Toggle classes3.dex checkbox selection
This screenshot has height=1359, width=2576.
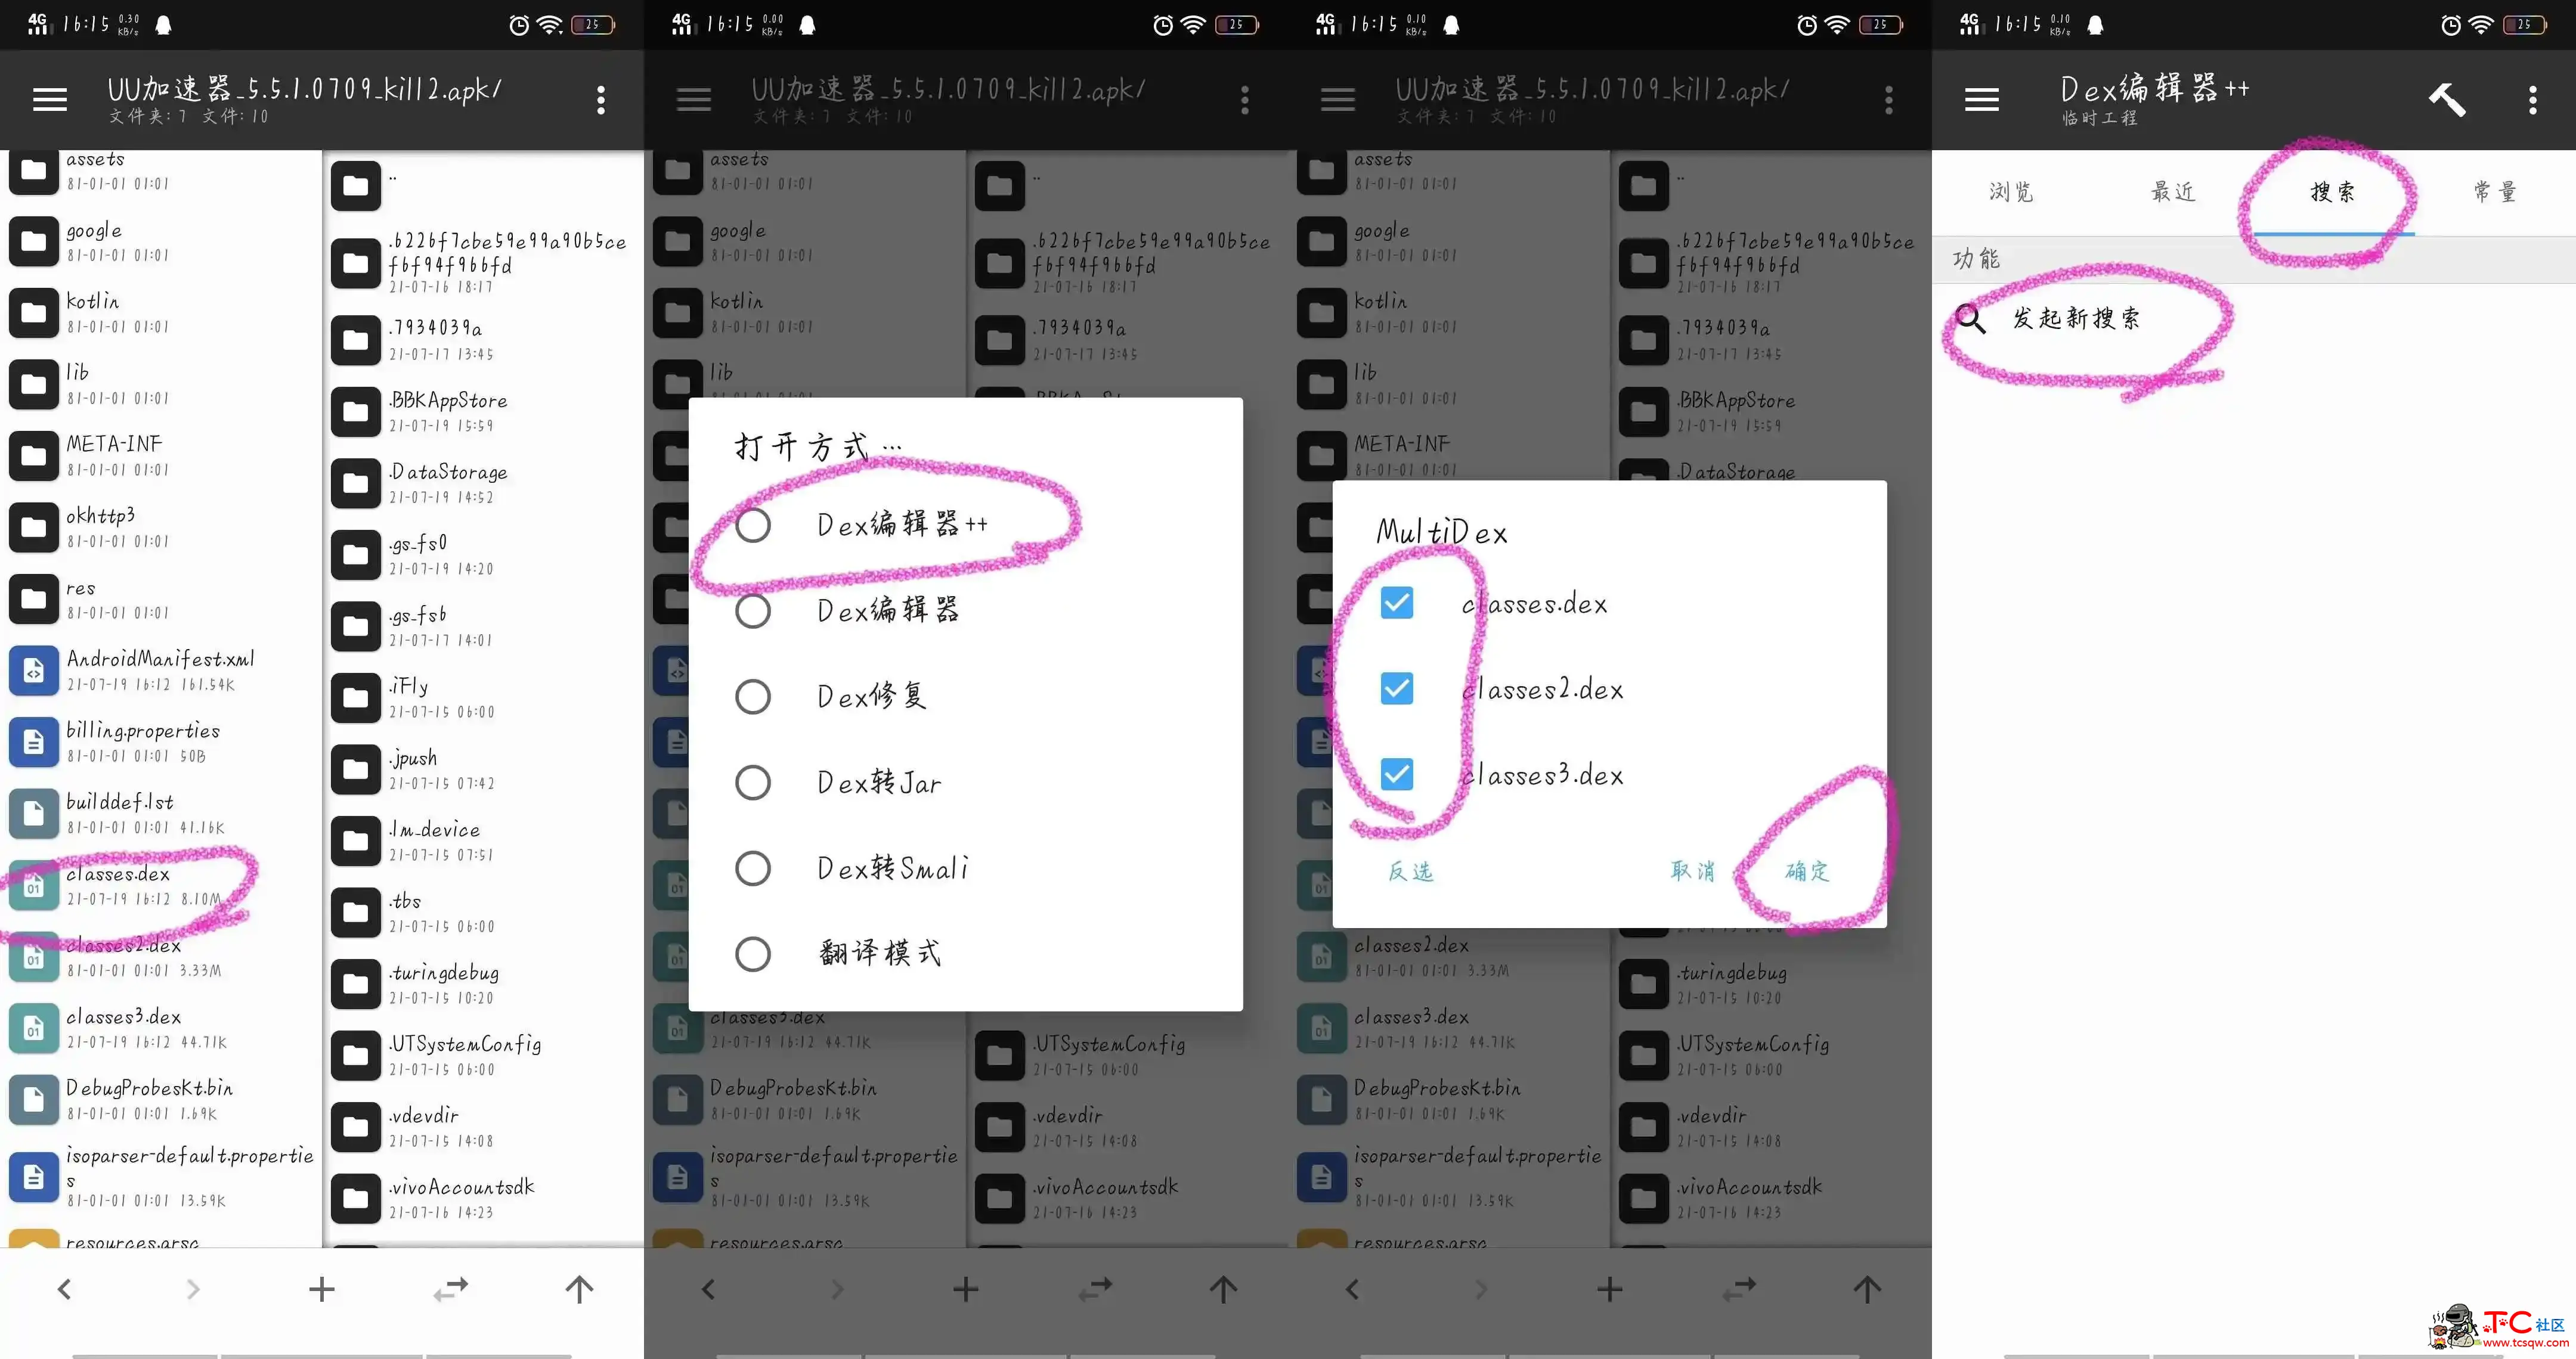tap(1397, 773)
